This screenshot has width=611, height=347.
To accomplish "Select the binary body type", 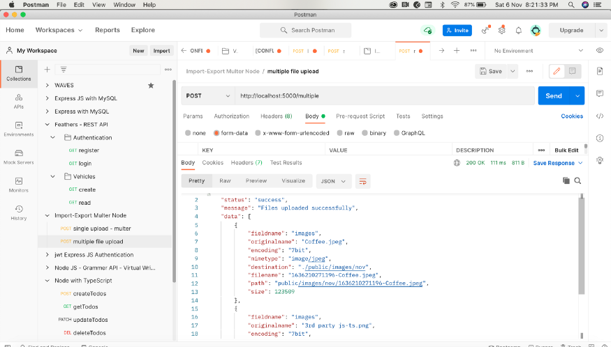I will 374,133.
